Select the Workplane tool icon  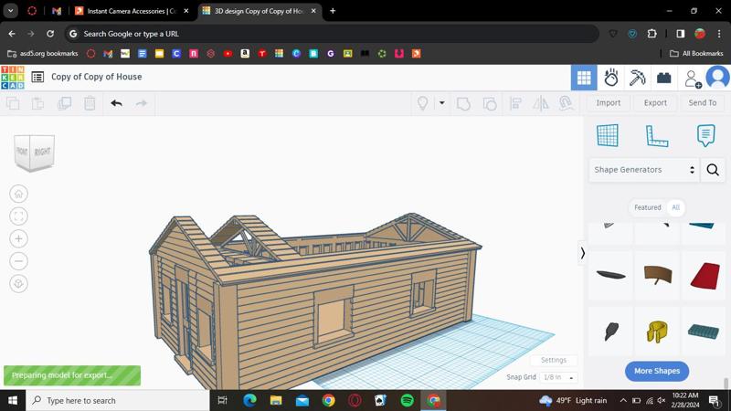pyautogui.click(x=608, y=135)
